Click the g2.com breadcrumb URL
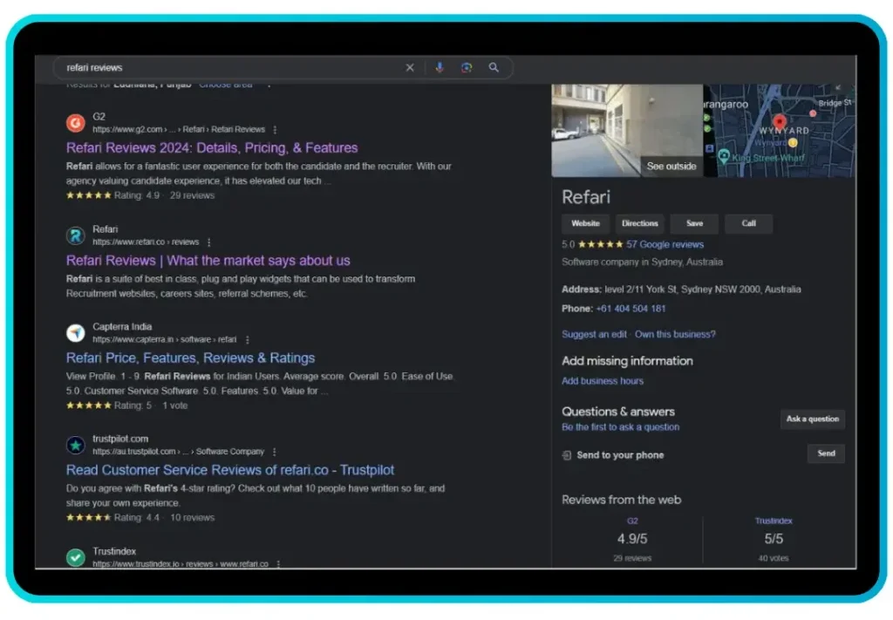The image size is (893, 620). click(179, 130)
